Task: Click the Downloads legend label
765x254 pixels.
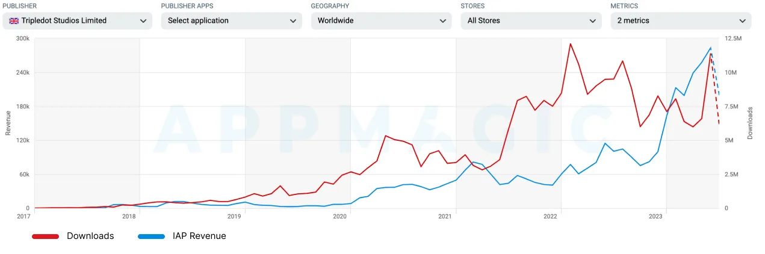Action: [90, 236]
